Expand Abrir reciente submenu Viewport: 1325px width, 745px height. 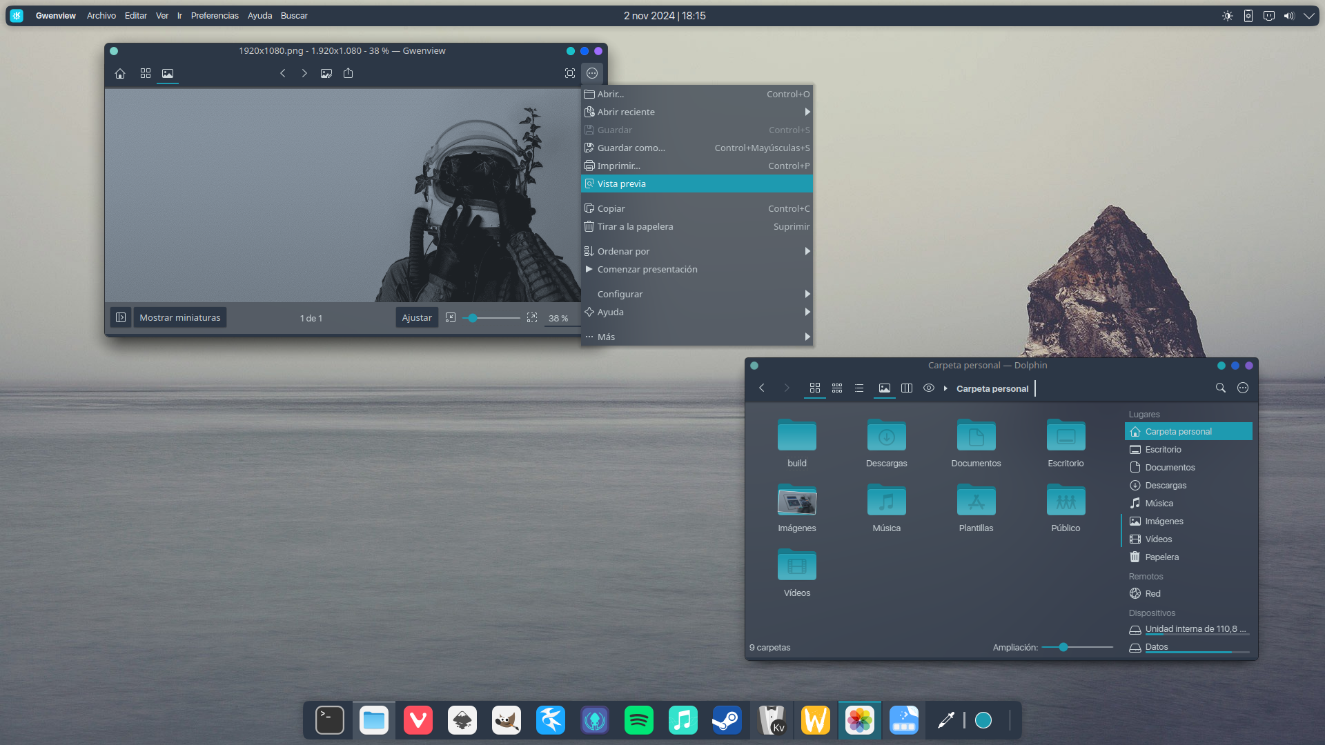pyautogui.click(x=697, y=112)
